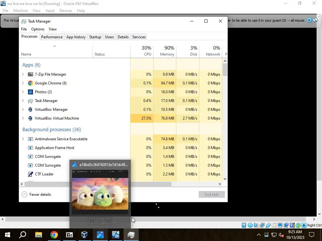Expand the VirtualBox Manager process
Screen dimensions: 322x241
(x=23, y=110)
